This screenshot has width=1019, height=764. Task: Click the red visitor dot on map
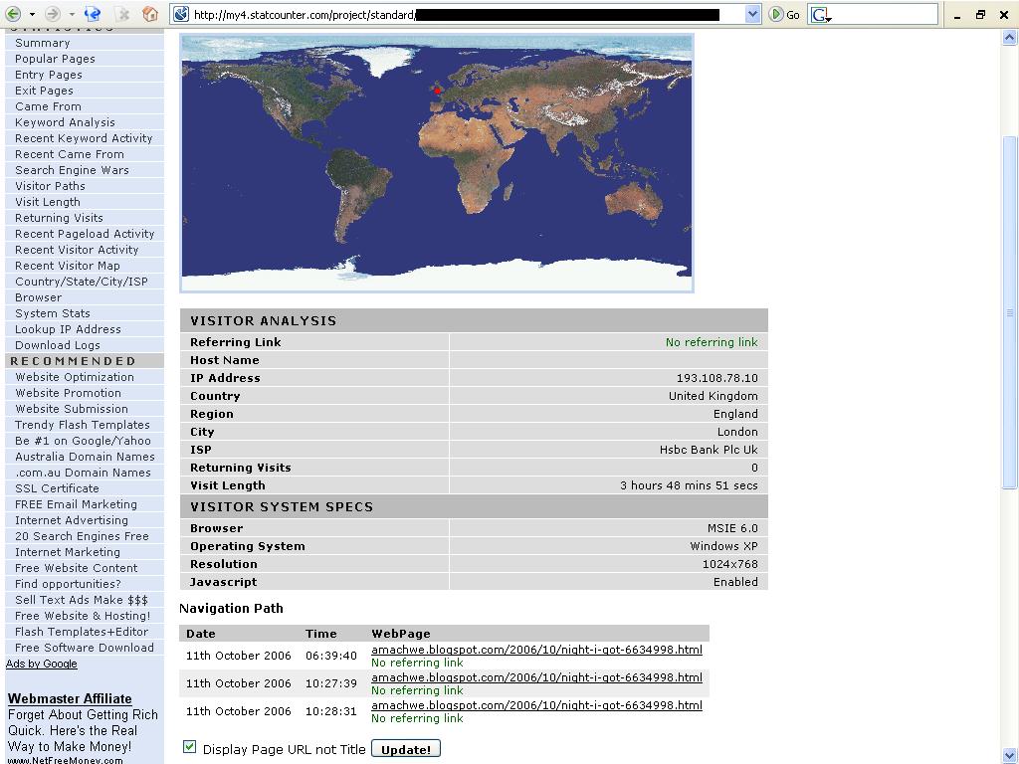click(438, 91)
